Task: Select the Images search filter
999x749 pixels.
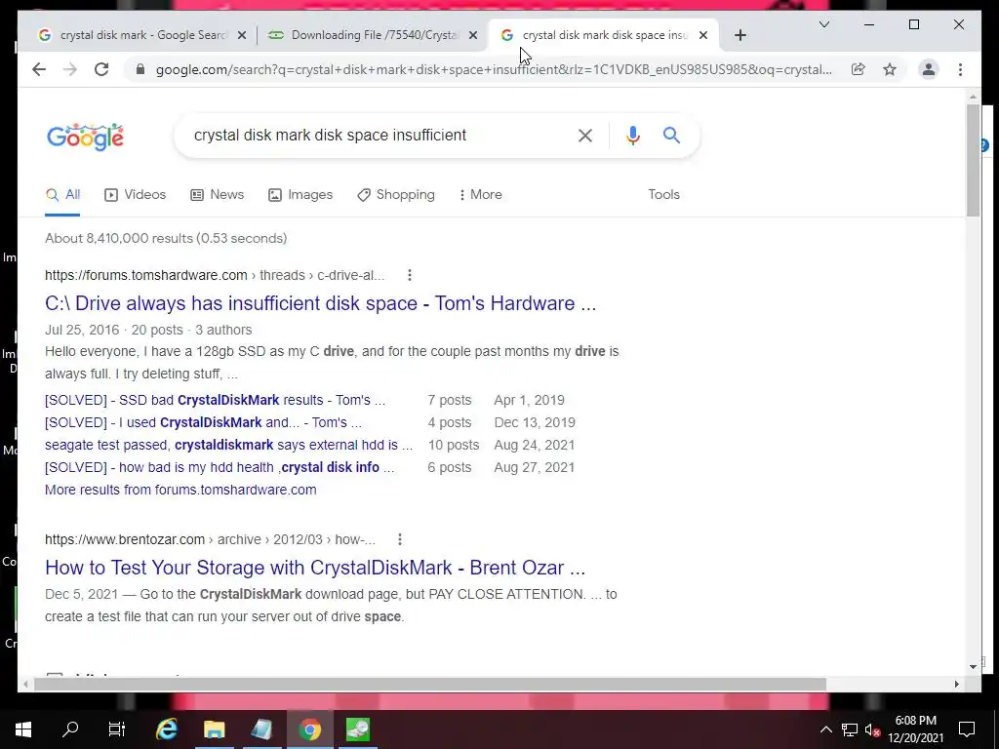Action: (x=300, y=194)
